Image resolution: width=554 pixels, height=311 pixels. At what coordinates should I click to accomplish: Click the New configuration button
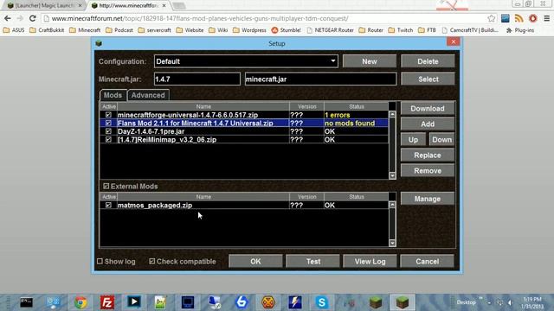[370, 61]
